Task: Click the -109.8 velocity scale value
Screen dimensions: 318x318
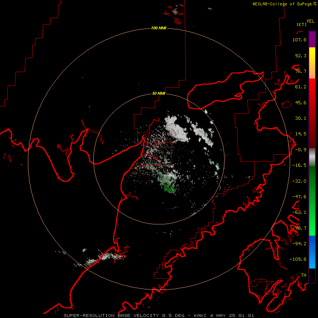Action: (x=298, y=259)
